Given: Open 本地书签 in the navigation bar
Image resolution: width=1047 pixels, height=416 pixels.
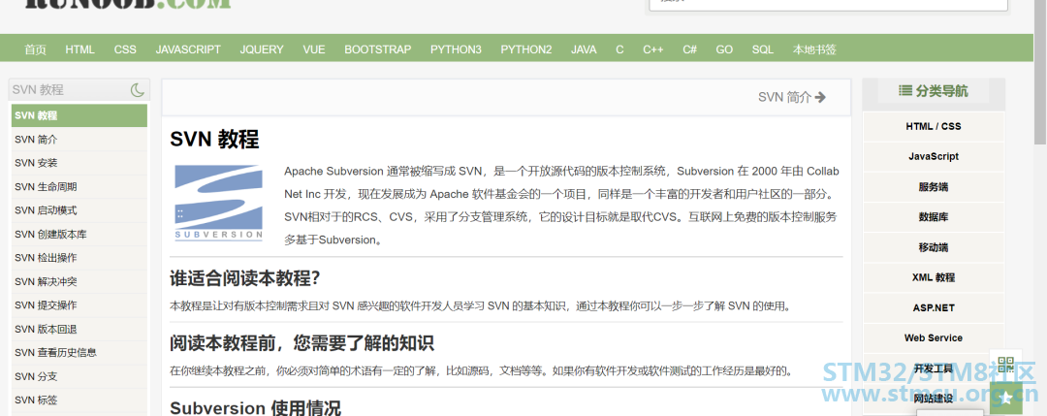Looking at the screenshot, I should coord(814,49).
